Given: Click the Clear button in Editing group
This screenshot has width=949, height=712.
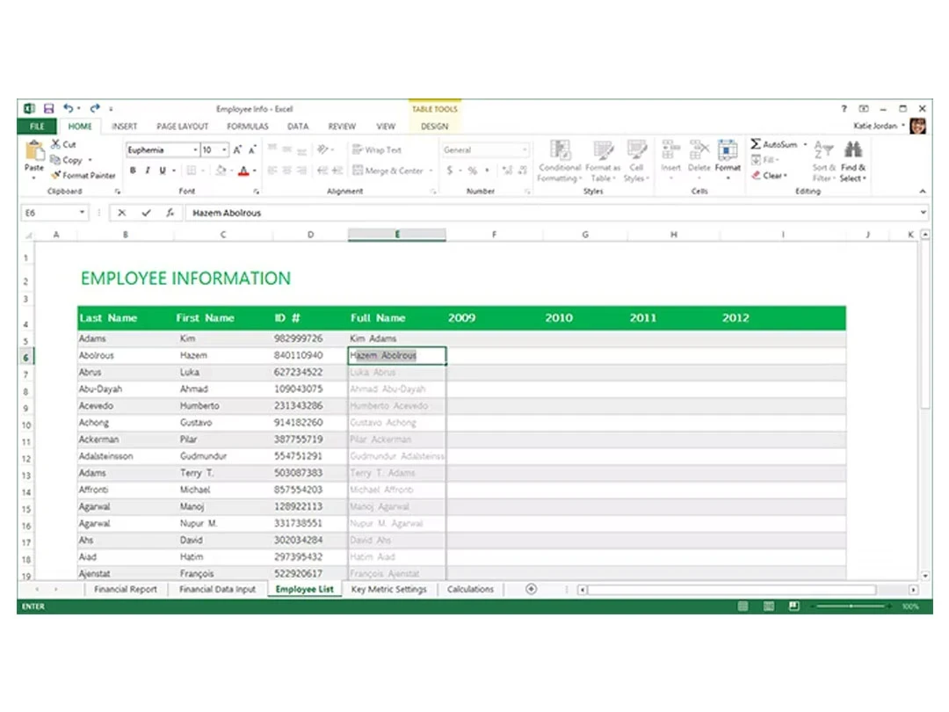Looking at the screenshot, I should (770, 175).
